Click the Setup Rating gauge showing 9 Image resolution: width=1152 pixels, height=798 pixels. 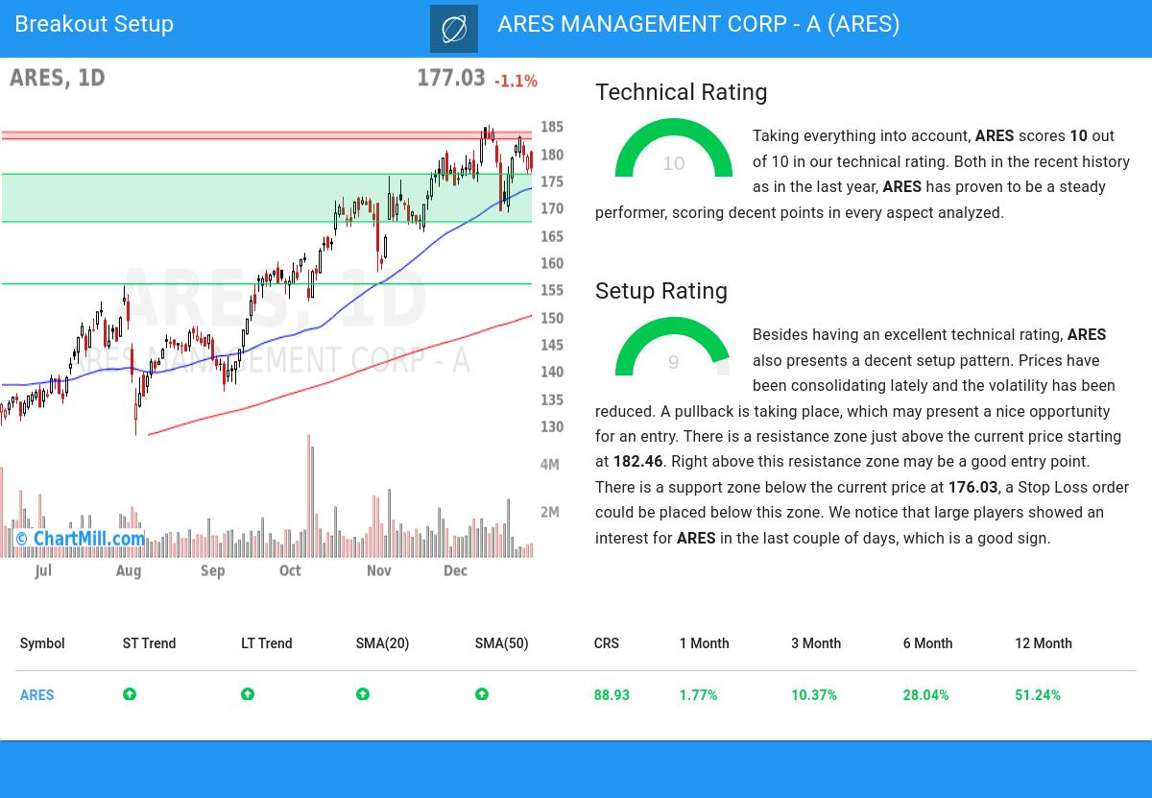[674, 347]
